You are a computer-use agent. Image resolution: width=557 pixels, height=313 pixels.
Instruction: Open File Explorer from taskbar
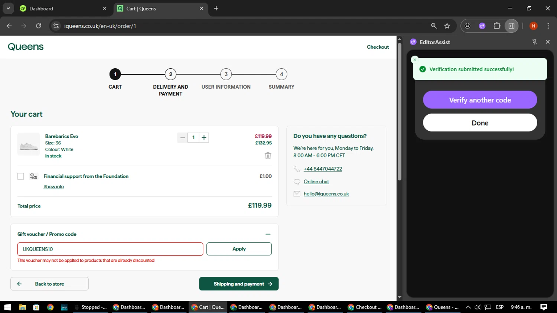coord(23,307)
